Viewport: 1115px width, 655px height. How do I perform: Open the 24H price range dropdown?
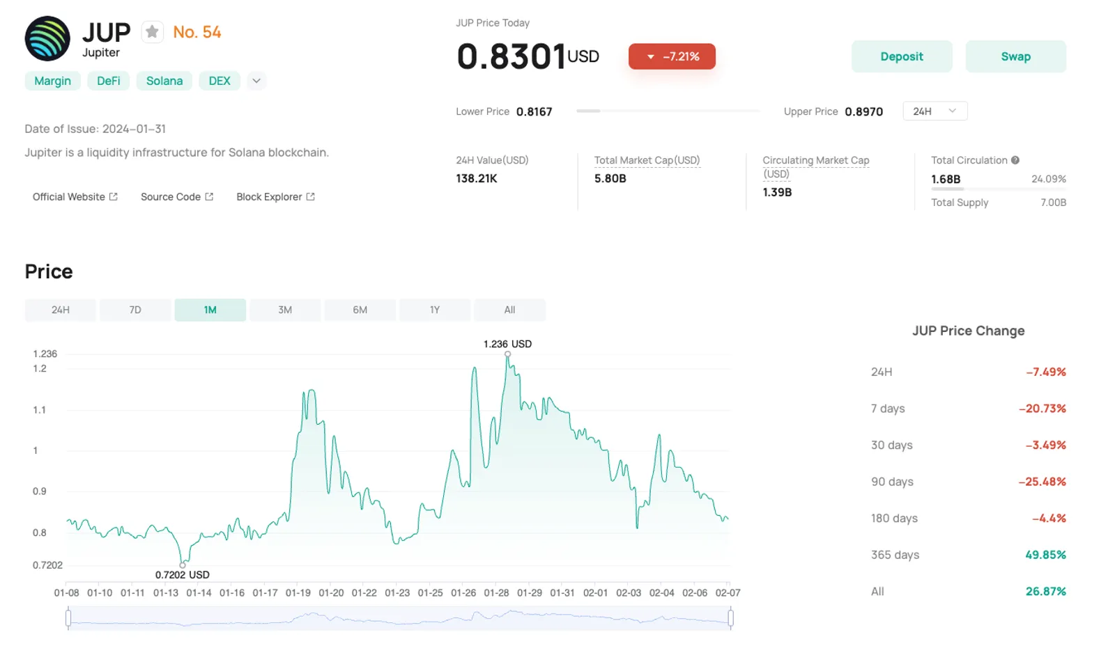click(x=935, y=111)
